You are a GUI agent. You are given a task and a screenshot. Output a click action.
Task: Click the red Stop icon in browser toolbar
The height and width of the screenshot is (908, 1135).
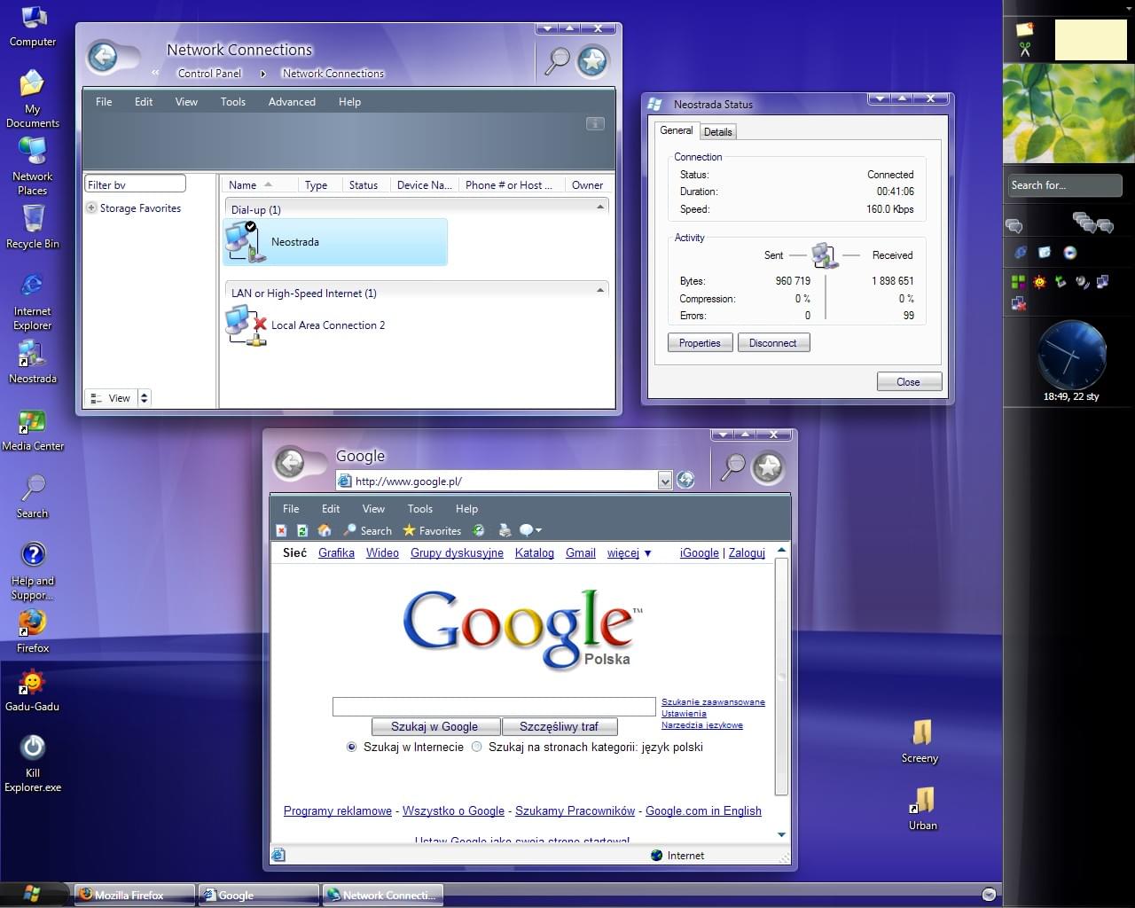tap(281, 531)
